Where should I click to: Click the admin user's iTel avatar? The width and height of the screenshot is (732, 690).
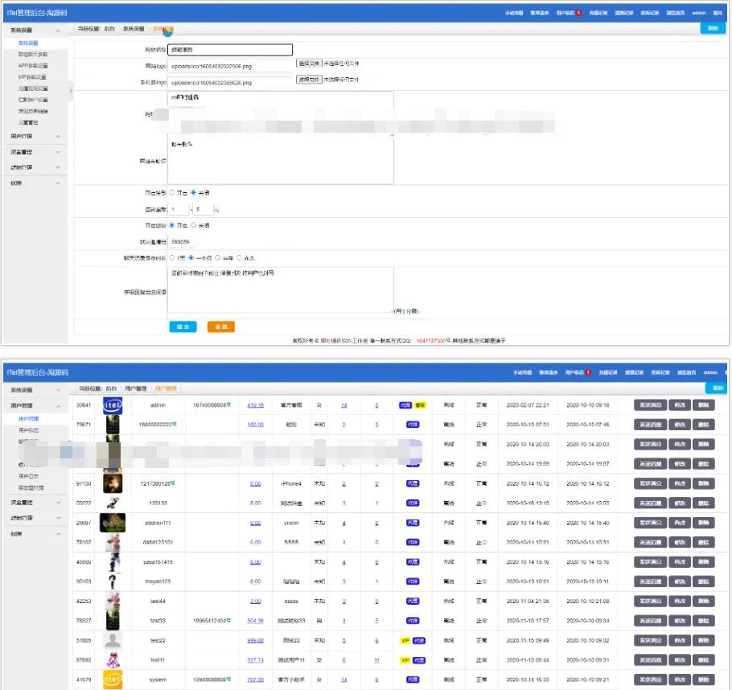click(x=112, y=405)
